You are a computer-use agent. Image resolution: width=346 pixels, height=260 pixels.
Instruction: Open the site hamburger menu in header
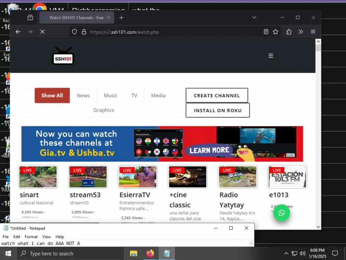click(x=271, y=56)
